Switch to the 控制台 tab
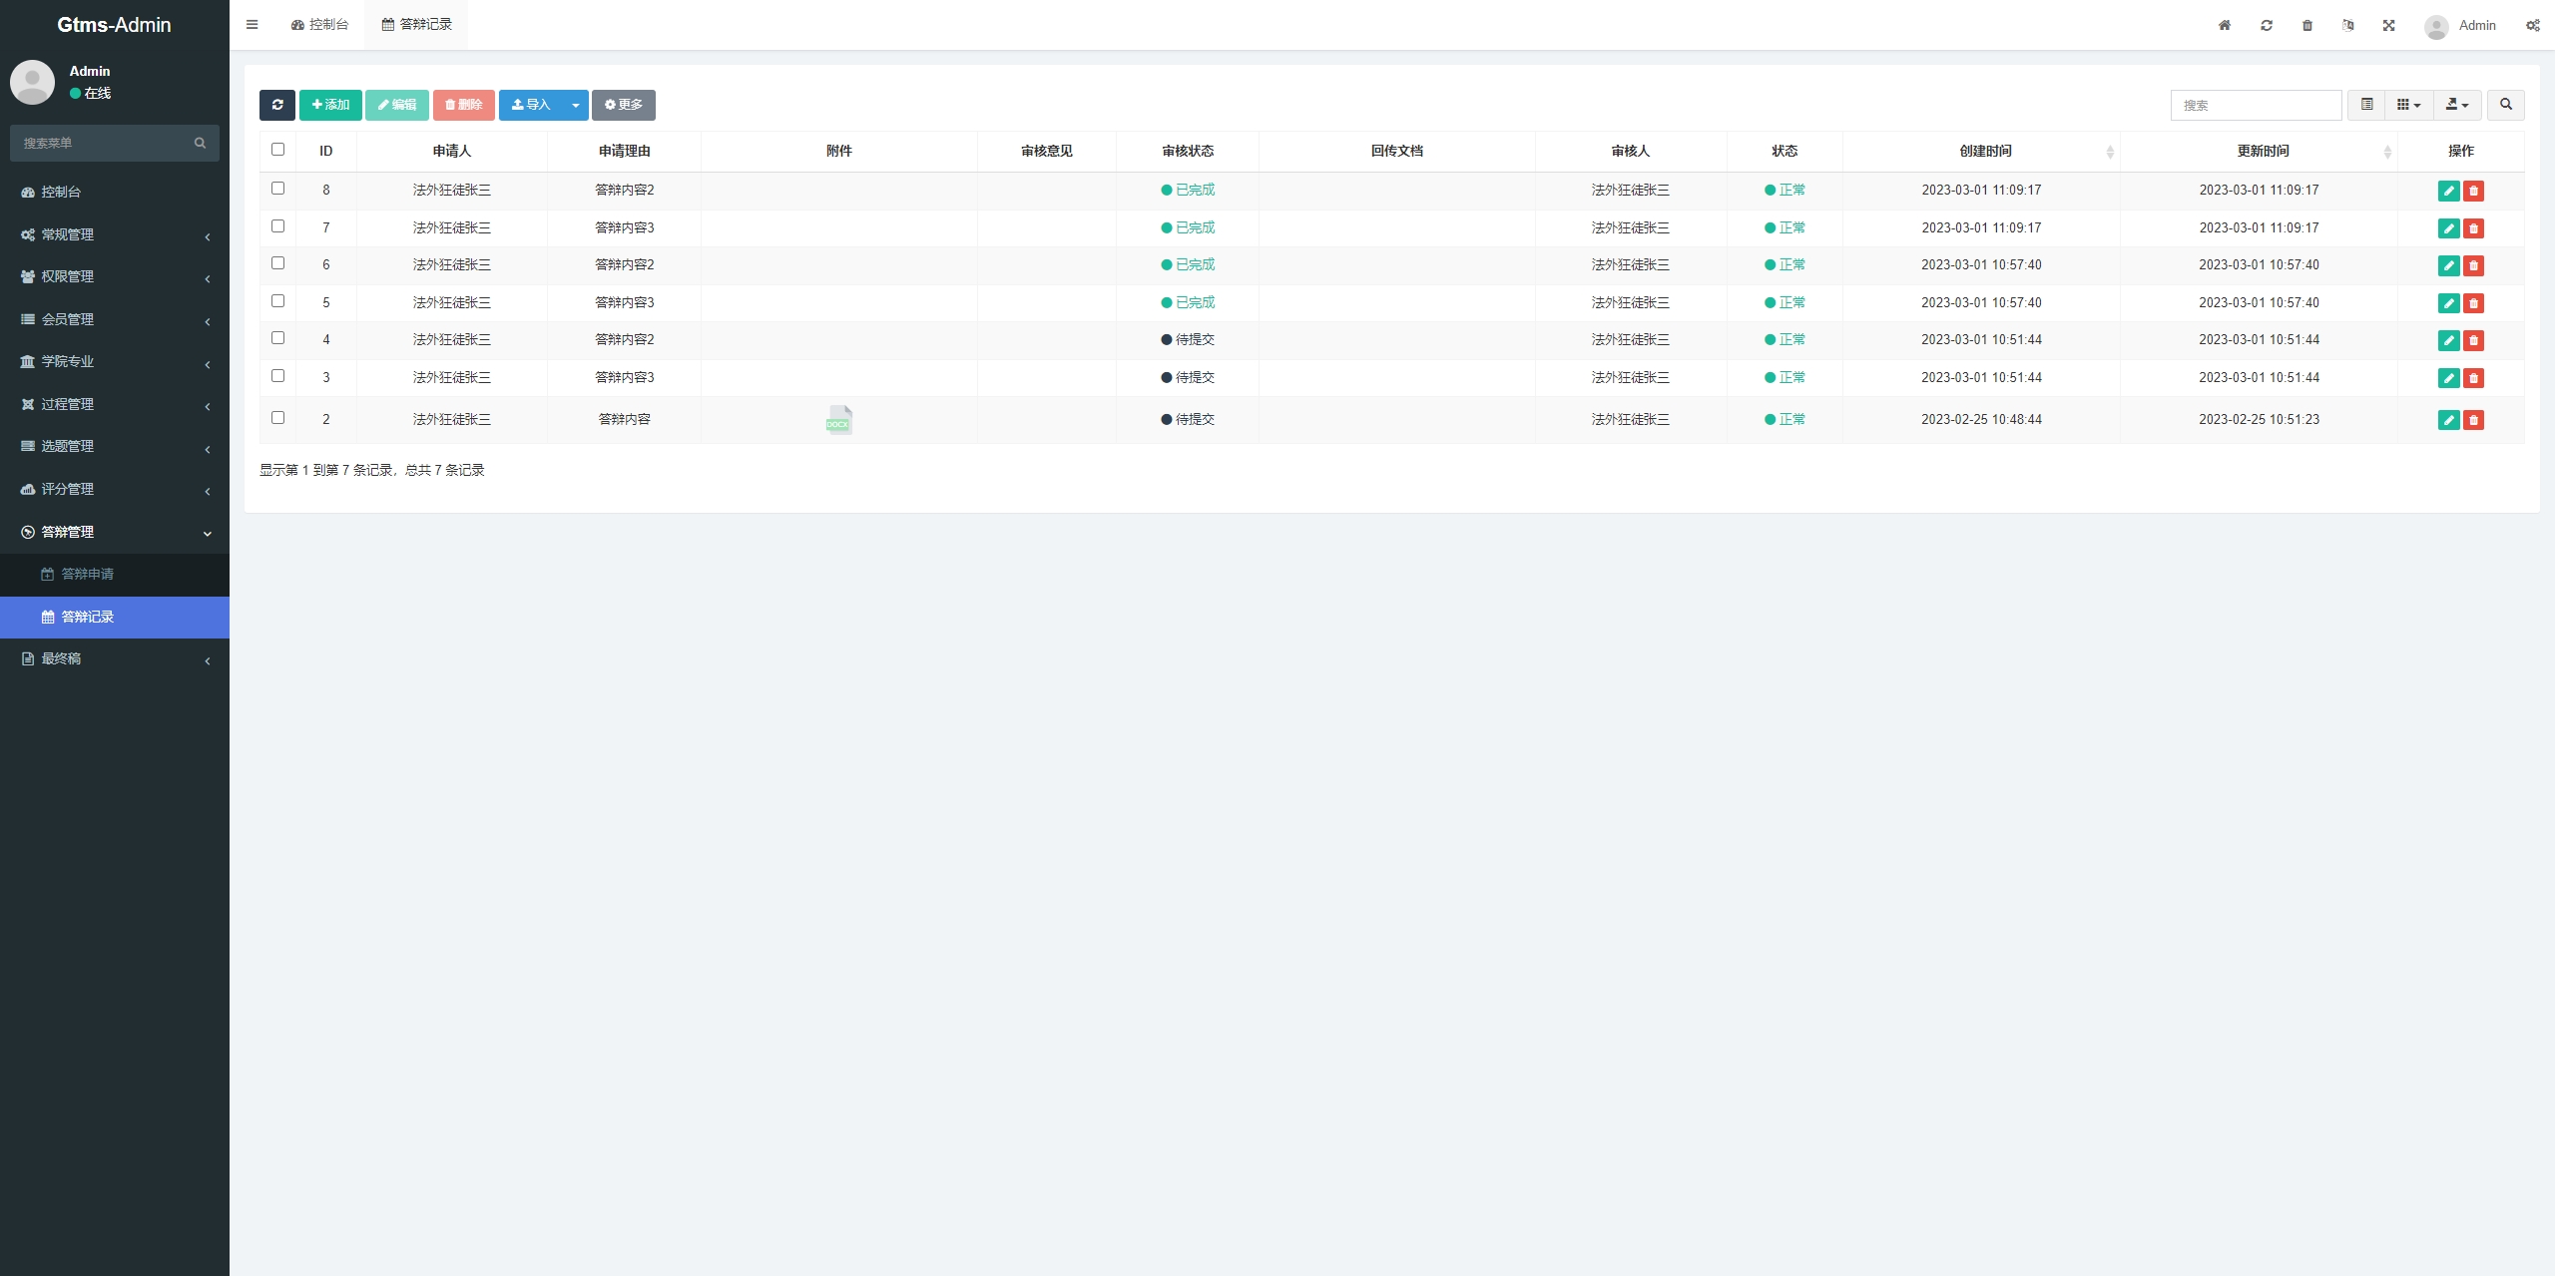The width and height of the screenshot is (2555, 1276). 319,25
